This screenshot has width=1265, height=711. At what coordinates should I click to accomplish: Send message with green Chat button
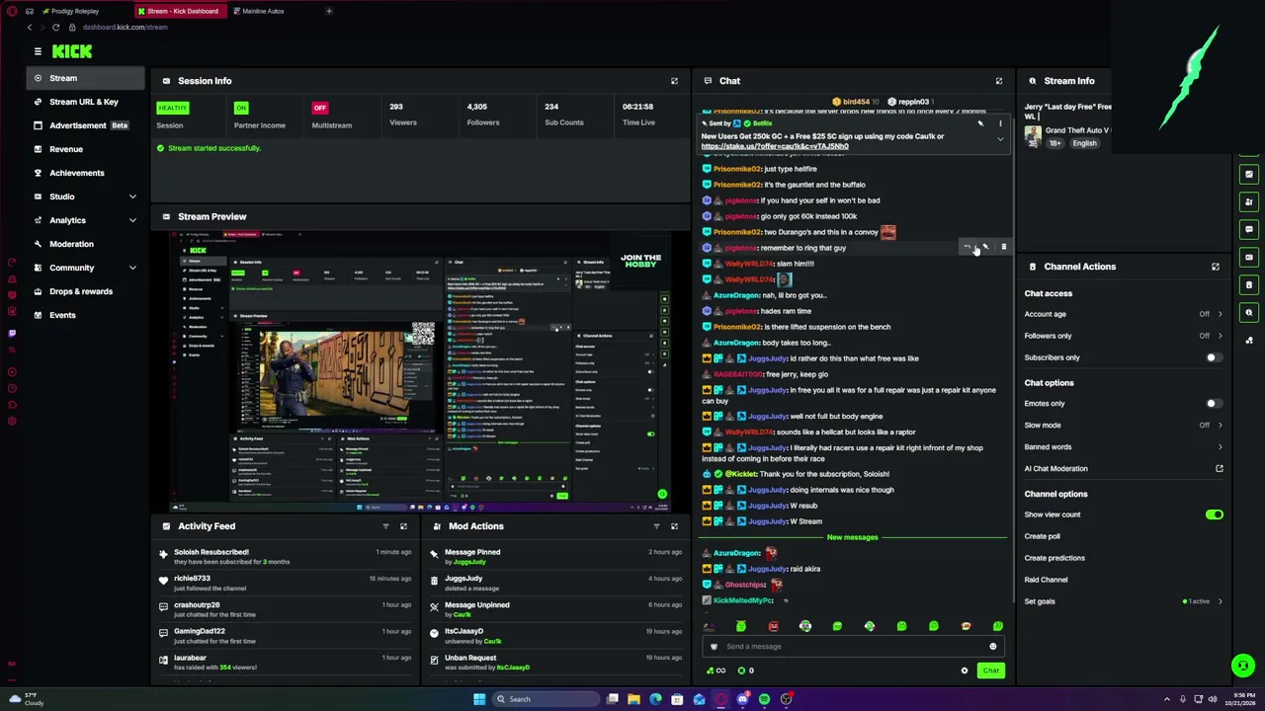[x=990, y=671]
